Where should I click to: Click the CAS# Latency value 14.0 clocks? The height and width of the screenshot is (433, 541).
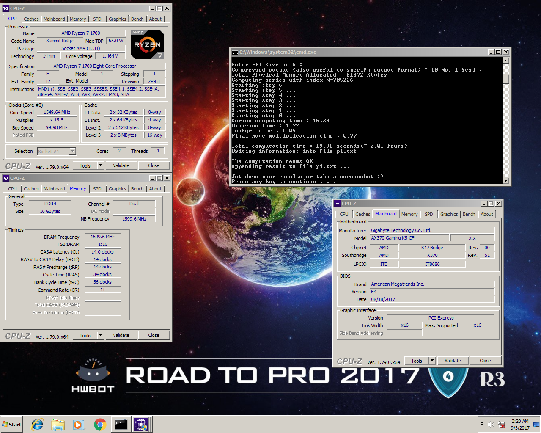(x=102, y=252)
